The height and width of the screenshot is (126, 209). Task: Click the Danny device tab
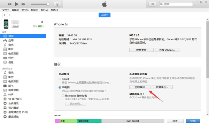104,15
